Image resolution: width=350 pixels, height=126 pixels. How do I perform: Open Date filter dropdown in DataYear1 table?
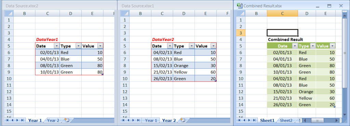click(x=57, y=46)
